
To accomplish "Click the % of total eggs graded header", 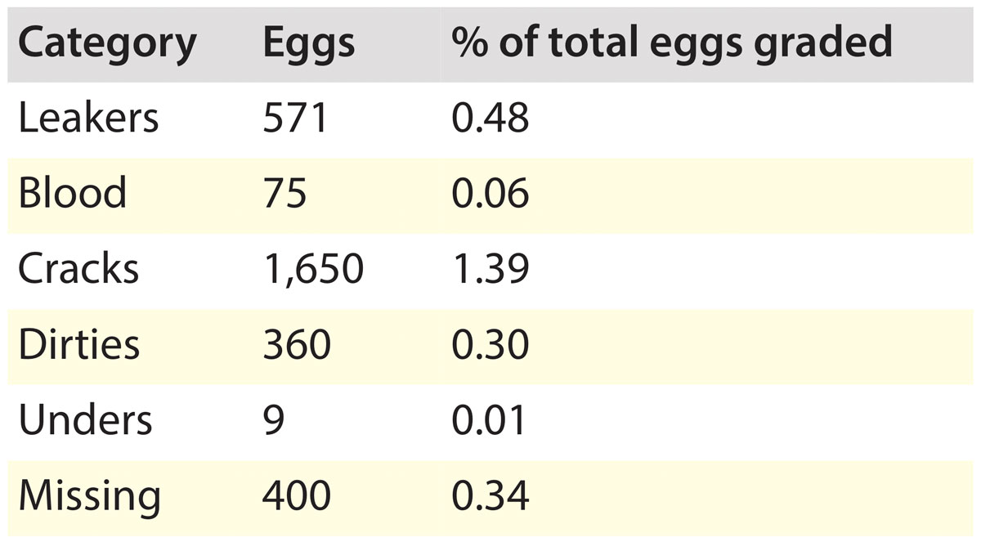I will click(x=672, y=43).
